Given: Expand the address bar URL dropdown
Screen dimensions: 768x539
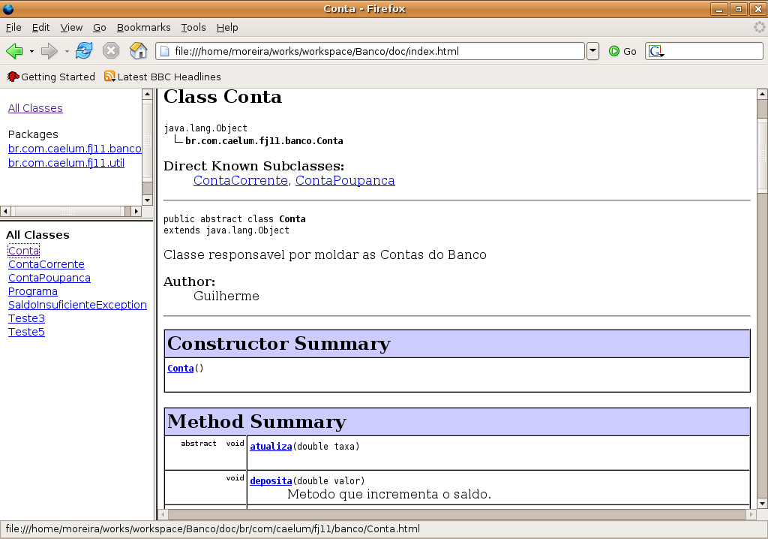Looking at the screenshot, I should pos(592,51).
